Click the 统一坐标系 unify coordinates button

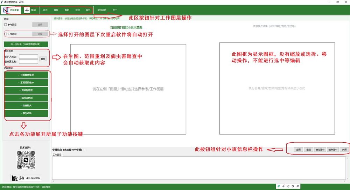coord(26,44)
